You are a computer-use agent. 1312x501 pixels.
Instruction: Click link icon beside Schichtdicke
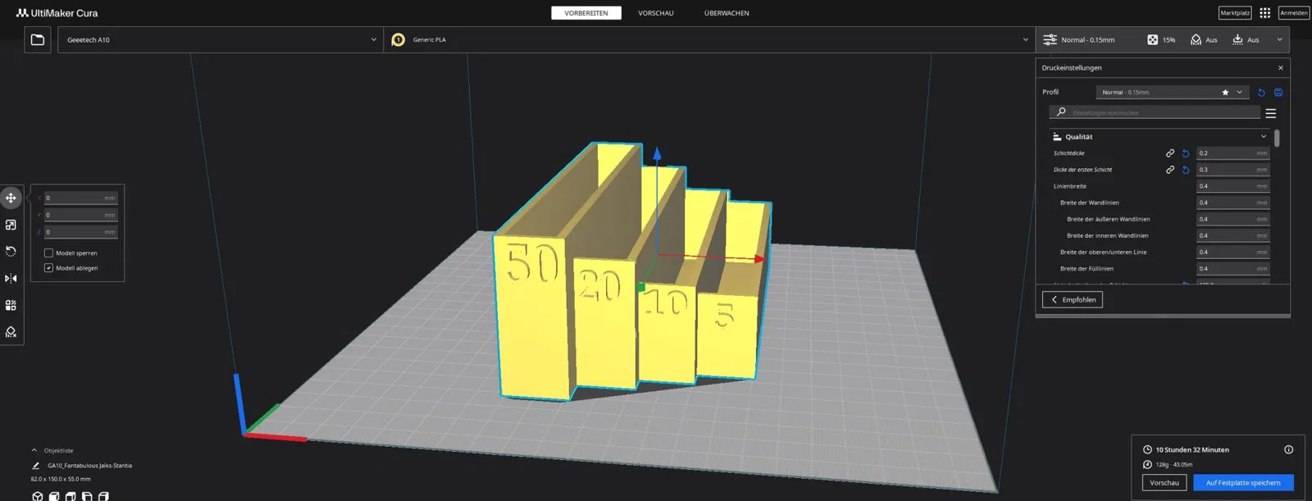(x=1170, y=153)
